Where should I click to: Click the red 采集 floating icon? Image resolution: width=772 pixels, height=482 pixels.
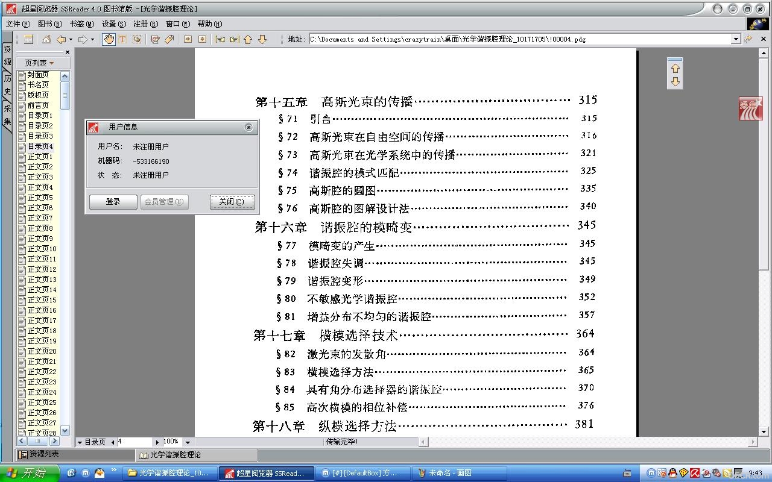coord(751,108)
